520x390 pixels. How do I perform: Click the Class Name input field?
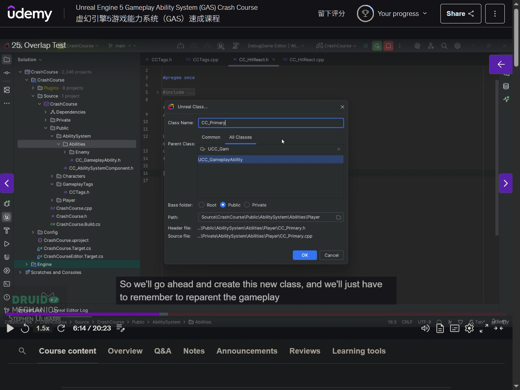click(x=271, y=123)
